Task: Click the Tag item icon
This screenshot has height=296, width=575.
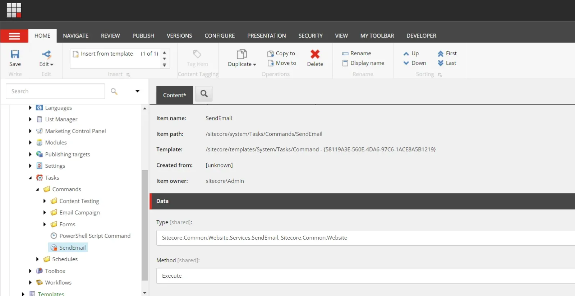Action: point(197,54)
